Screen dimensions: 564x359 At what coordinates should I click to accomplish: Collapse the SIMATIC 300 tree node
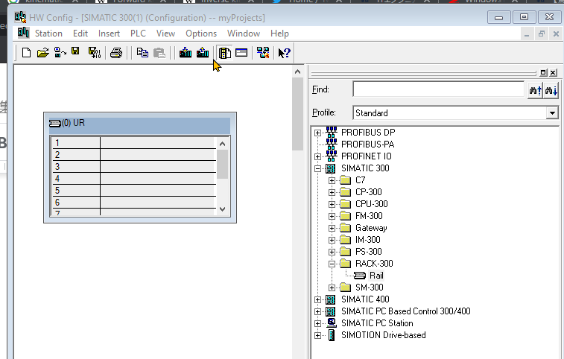[x=317, y=168]
